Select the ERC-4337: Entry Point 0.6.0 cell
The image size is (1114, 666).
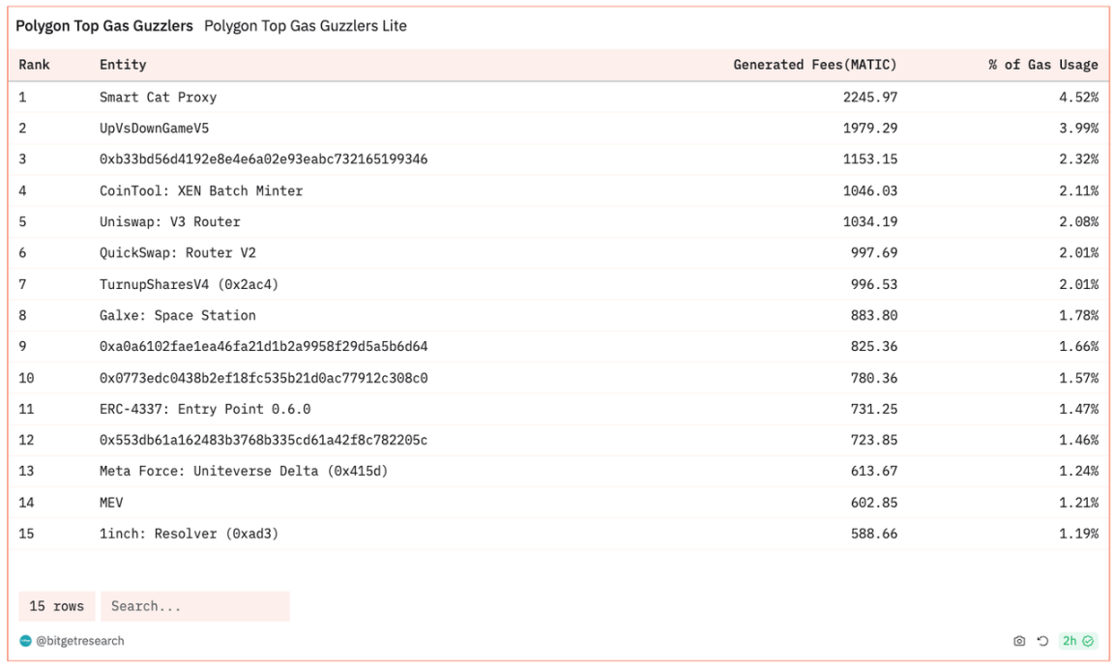click(205, 409)
